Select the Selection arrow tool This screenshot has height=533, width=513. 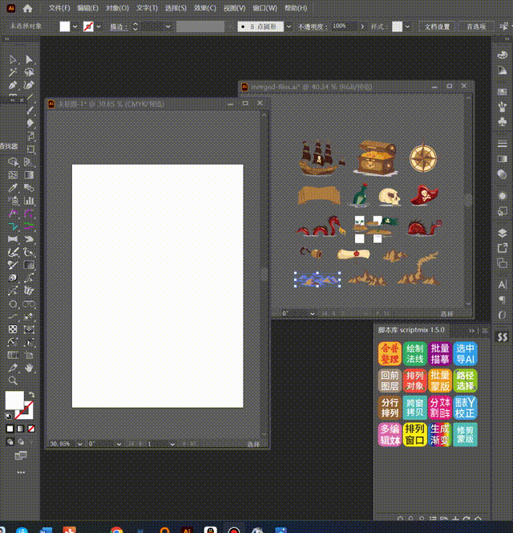click(13, 60)
